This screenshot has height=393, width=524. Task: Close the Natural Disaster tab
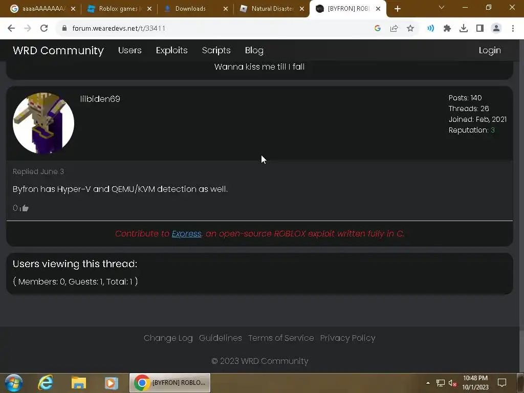(302, 9)
